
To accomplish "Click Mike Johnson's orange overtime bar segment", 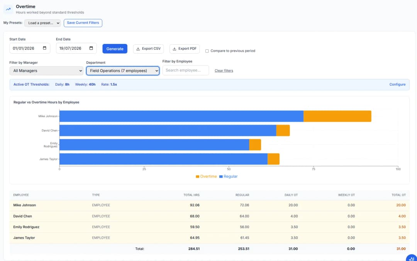I will [x=337, y=116].
